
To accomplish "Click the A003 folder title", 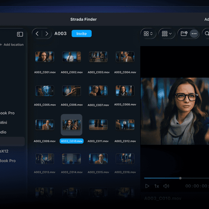I will click(x=61, y=33).
